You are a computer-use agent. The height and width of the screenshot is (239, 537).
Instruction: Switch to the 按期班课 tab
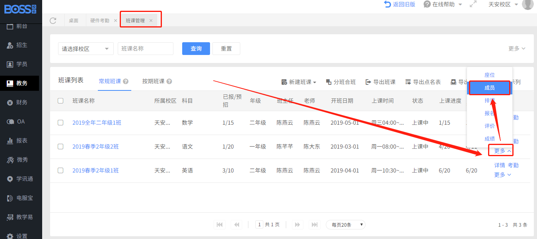(153, 81)
